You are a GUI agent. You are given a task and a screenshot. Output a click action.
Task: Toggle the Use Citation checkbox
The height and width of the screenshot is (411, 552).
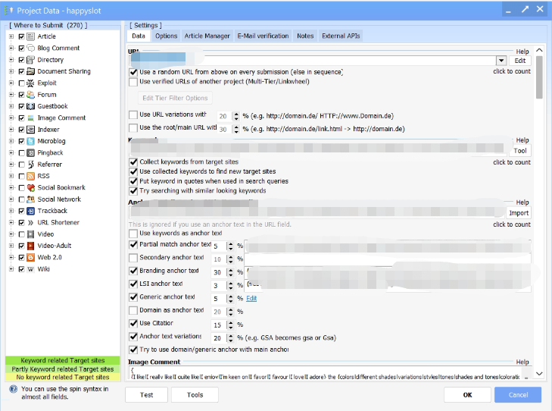tap(133, 323)
